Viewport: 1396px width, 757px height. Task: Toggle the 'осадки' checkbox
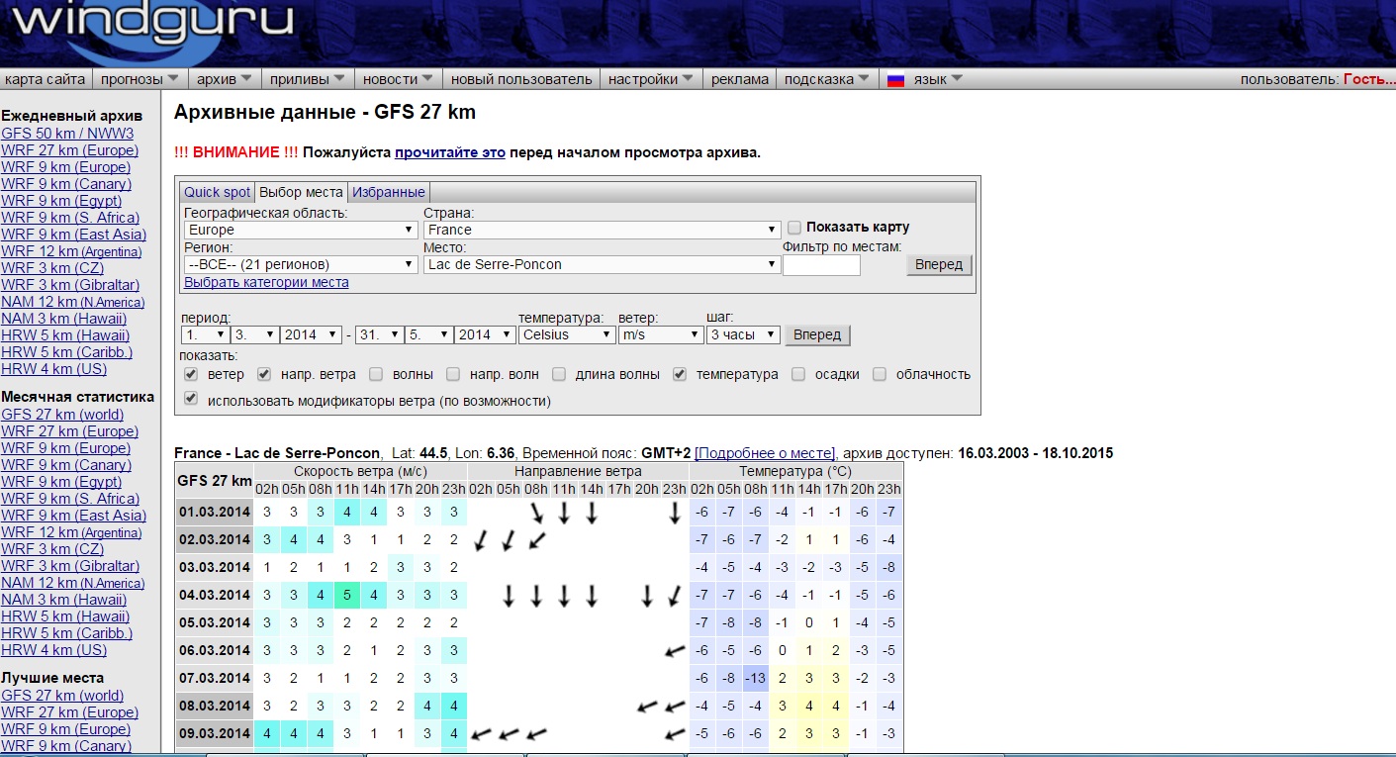click(x=797, y=375)
